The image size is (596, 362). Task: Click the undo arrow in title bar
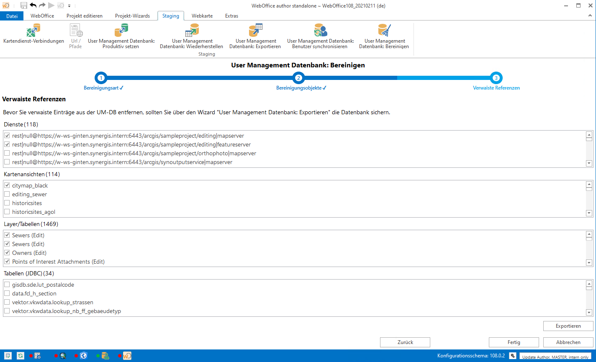point(33,5)
